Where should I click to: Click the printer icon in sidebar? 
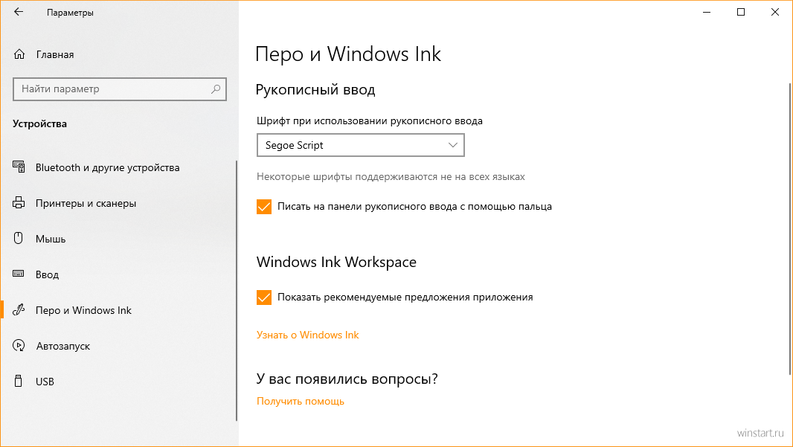[19, 203]
